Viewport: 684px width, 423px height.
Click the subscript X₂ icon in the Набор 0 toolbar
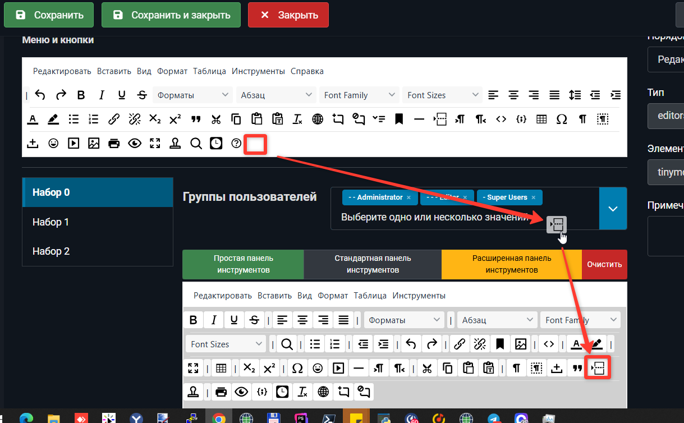click(x=250, y=368)
